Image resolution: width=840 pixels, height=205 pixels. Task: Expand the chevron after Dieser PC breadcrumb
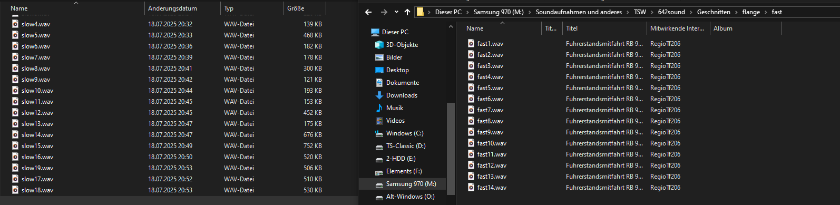point(467,12)
